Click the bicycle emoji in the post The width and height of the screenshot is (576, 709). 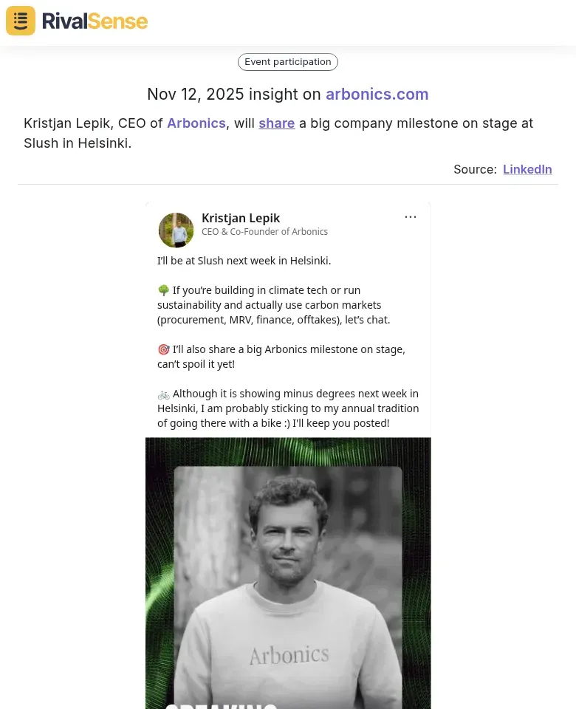click(163, 394)
